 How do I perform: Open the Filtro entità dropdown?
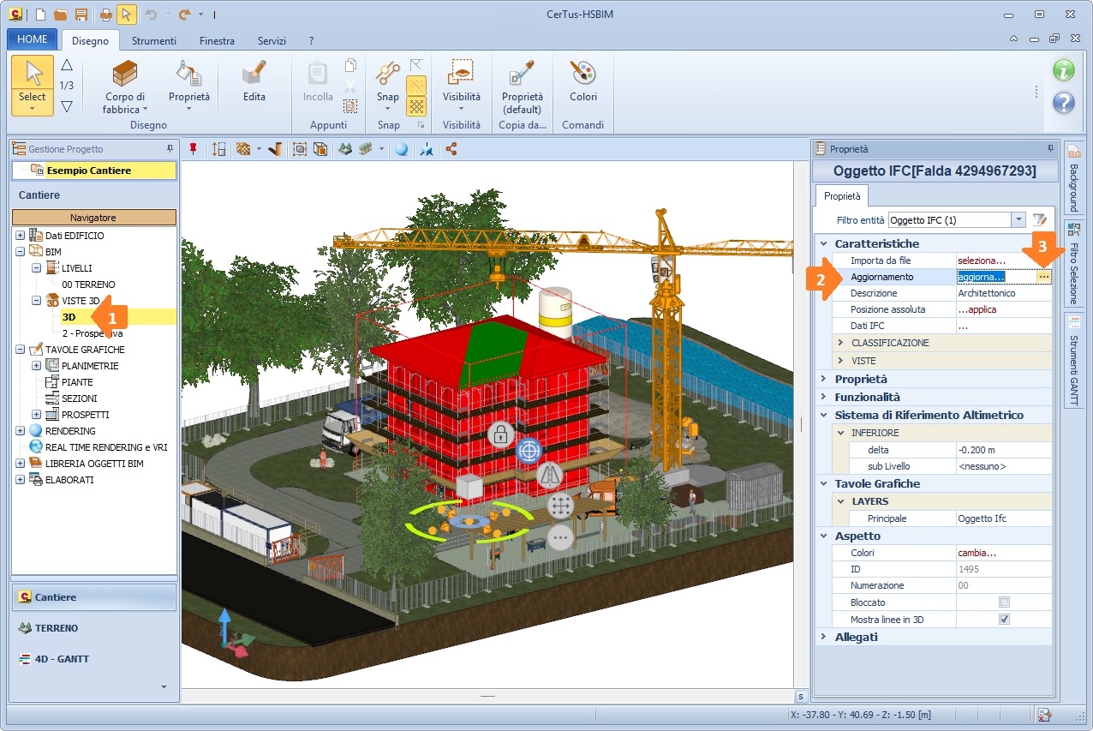pos(1018,220)
